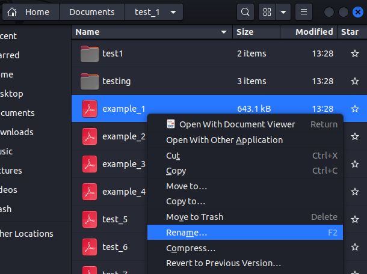Open the view options dropdown arrow
Screen dimensions: 367x274
pos(283,12)
